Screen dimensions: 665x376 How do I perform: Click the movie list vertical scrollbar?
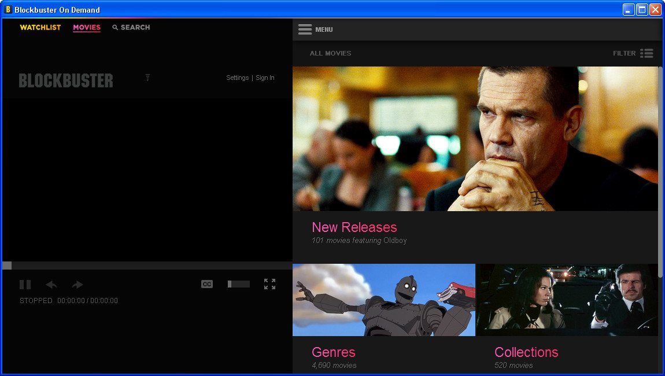pos(660,172)
